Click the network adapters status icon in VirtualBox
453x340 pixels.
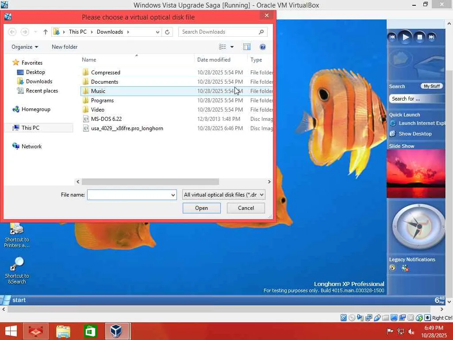369,318
